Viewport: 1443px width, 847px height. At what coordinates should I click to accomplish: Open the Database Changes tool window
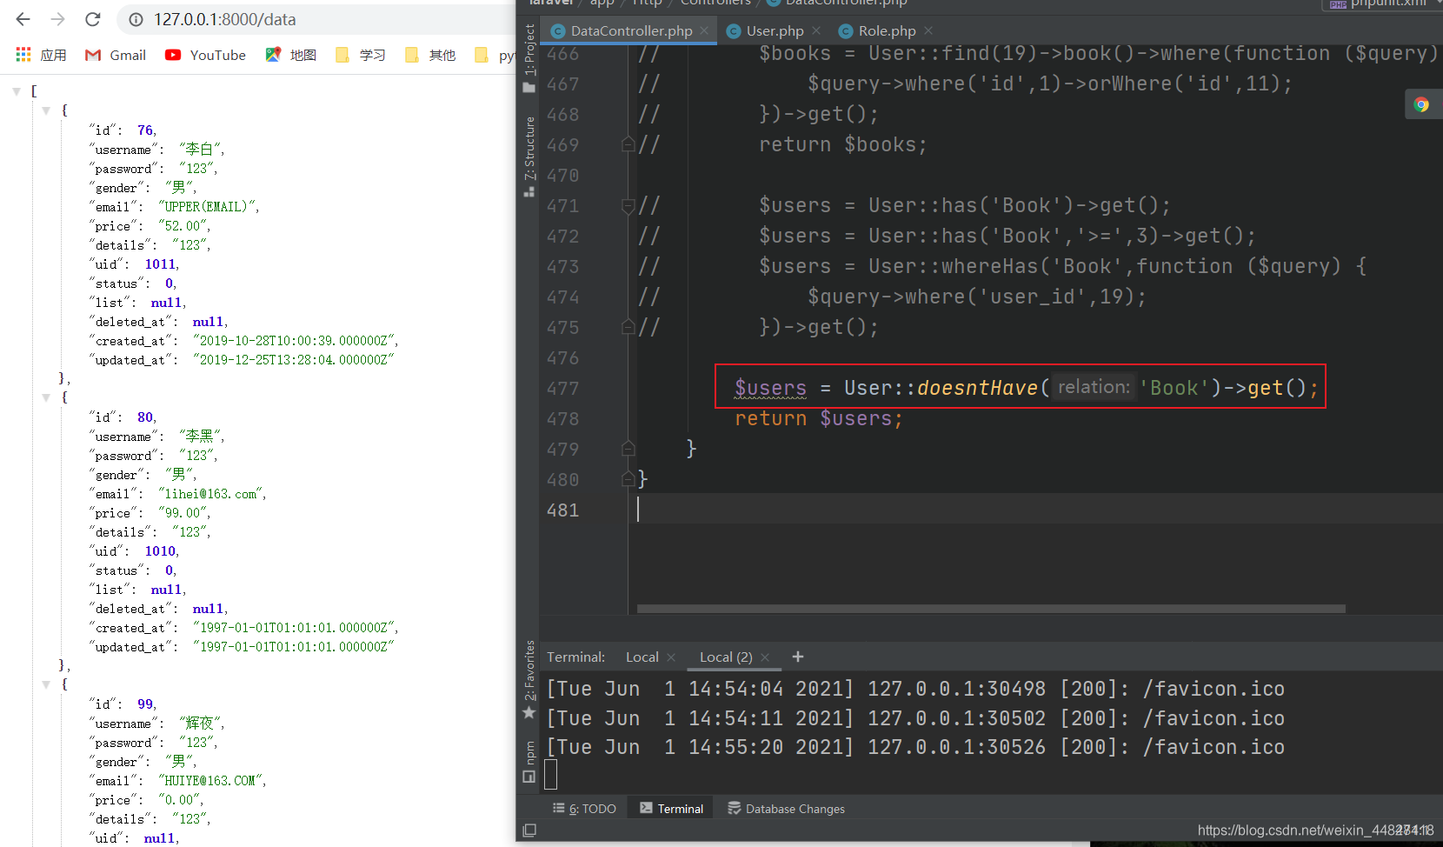tap(786, 809)
